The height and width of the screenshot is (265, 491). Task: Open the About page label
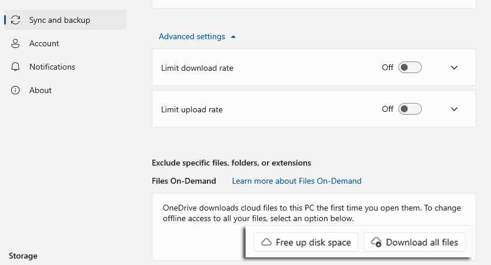(x=40, y=90)
